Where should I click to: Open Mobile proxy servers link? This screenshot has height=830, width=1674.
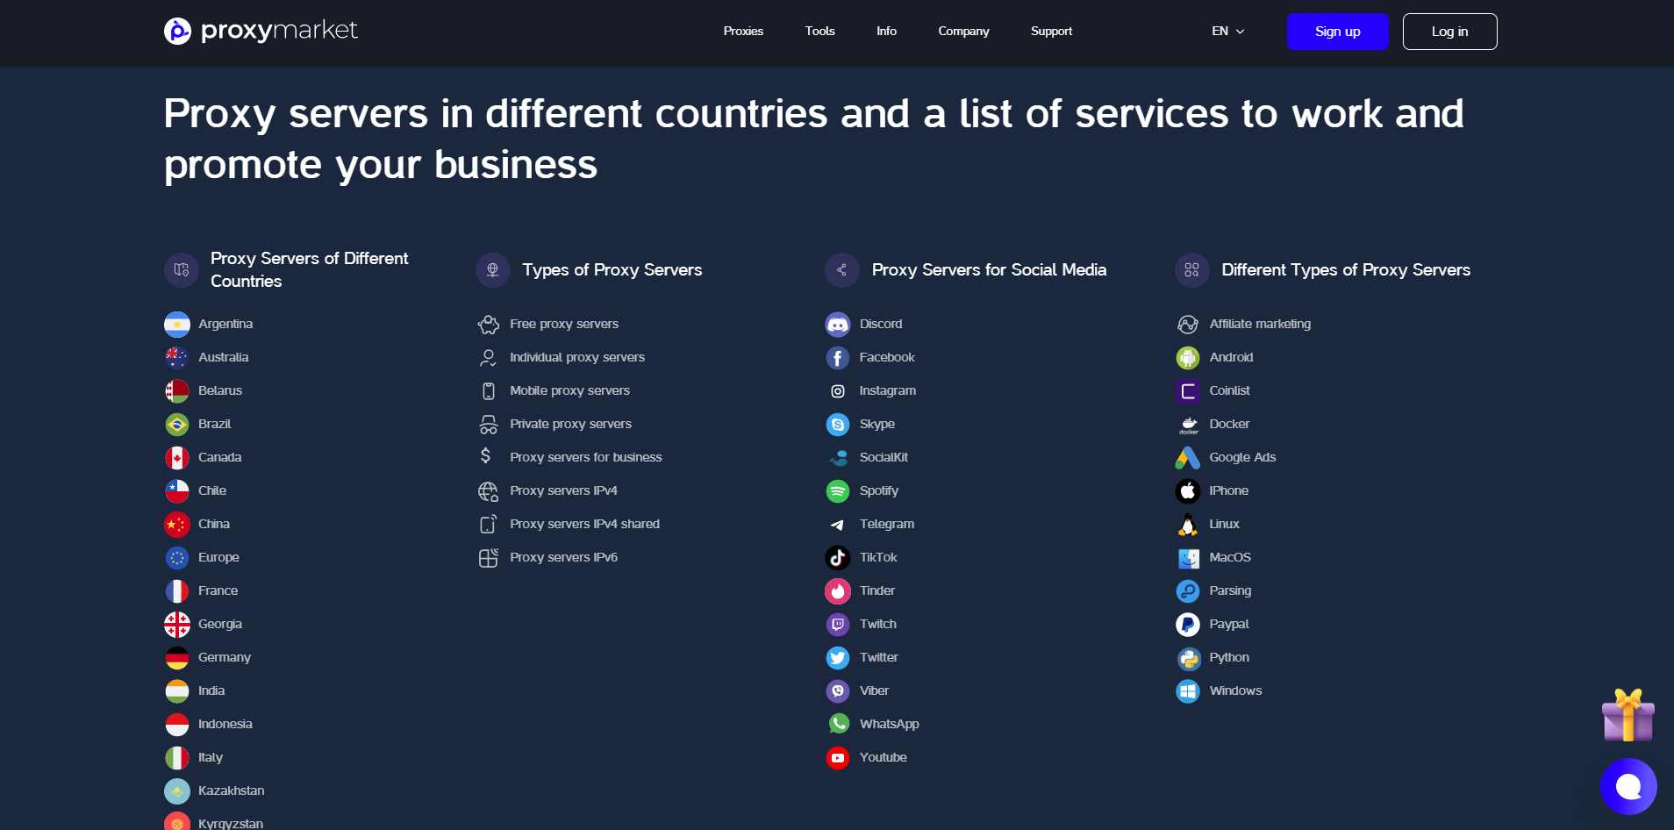pos(569,391)
